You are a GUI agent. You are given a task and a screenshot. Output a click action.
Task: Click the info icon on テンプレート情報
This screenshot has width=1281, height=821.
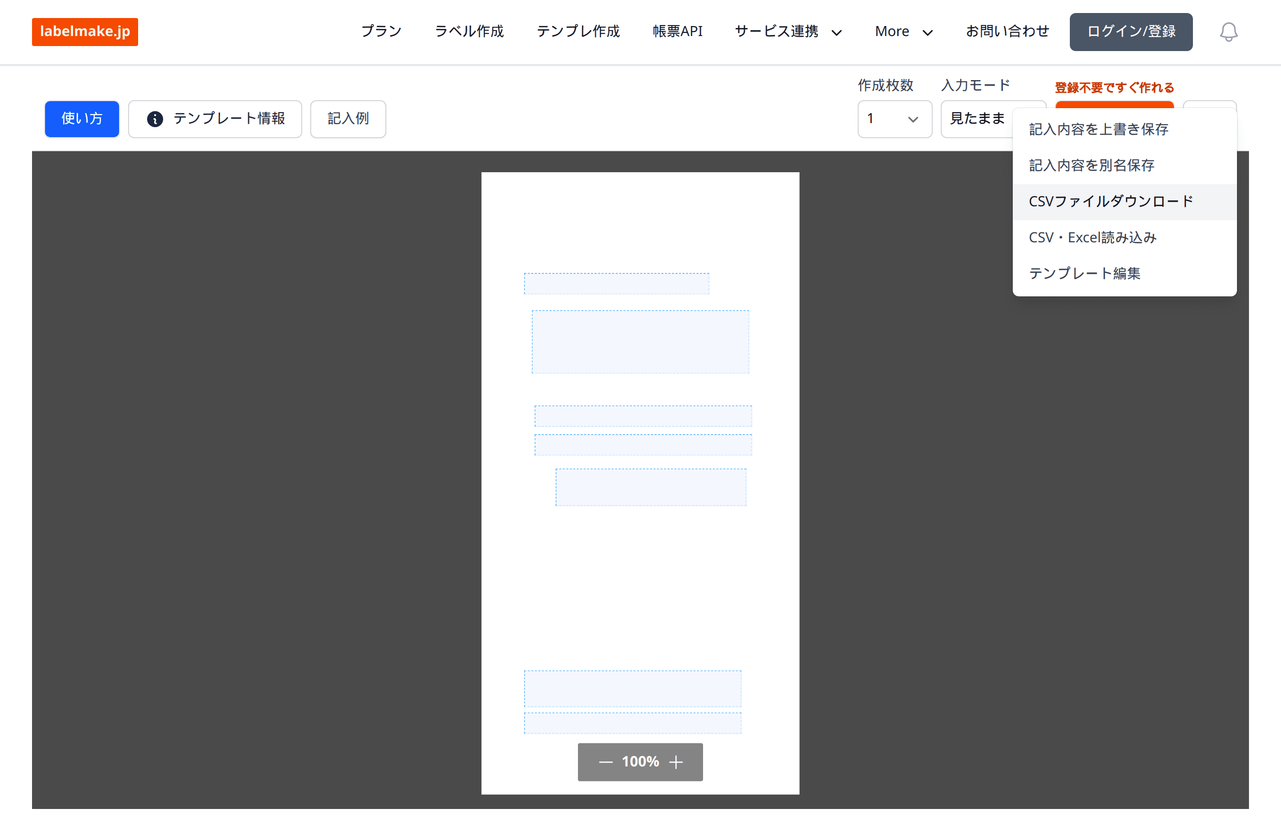point(155,119)
